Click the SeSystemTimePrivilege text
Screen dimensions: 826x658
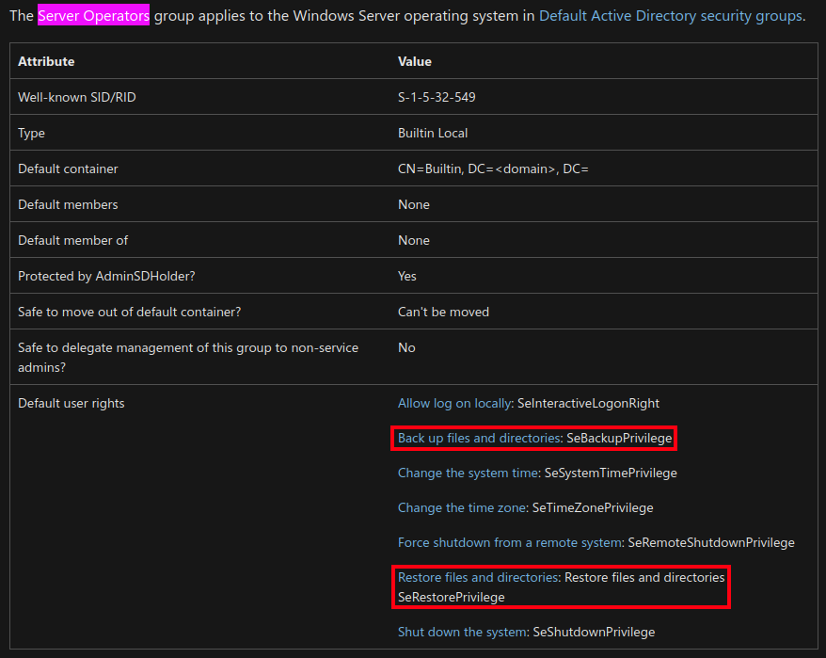611,473
